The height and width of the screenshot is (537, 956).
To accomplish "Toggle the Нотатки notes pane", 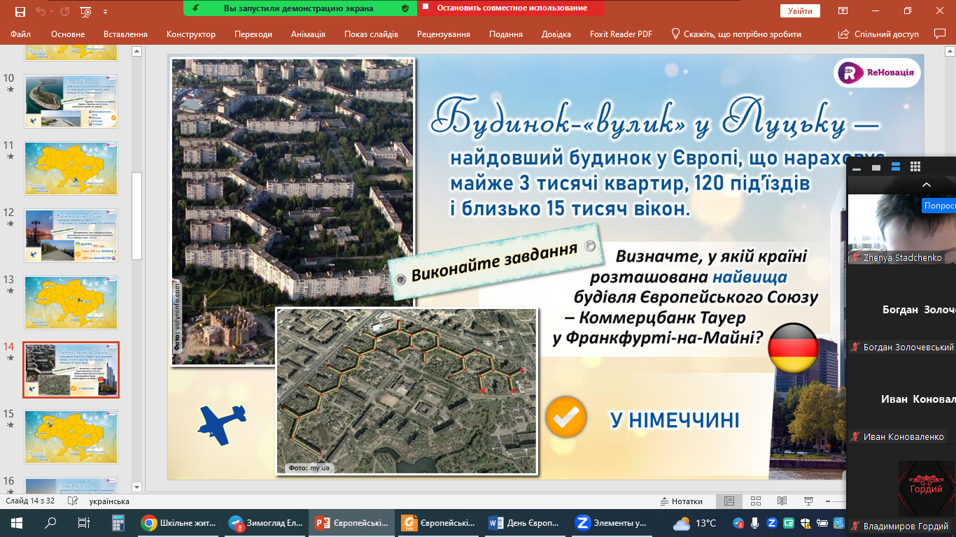I will coord(682,501).
